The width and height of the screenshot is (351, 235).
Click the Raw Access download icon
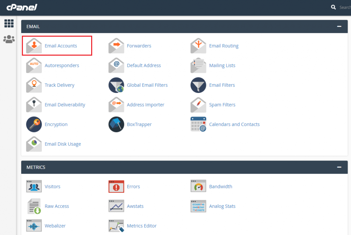[34, 206]
